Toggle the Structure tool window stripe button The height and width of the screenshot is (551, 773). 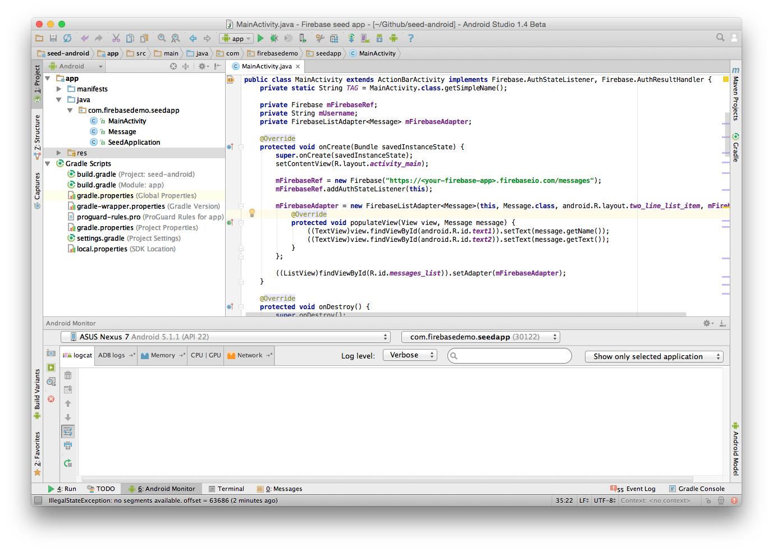[x=37, y=136]
